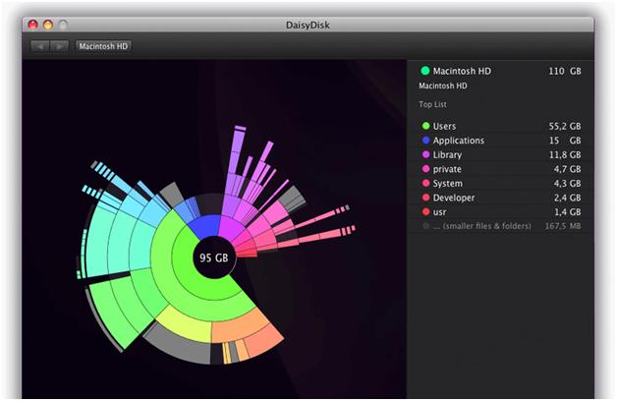Open the usr folder row
617x401 pixels.
coord(501,211)
